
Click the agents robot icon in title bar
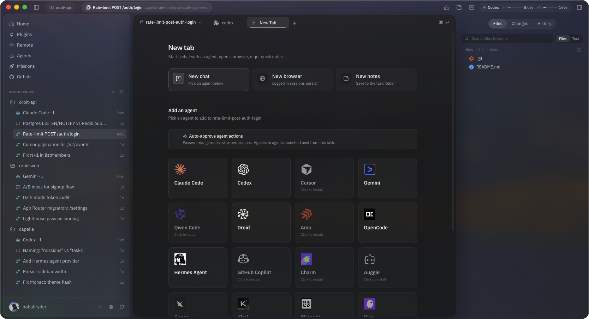pyautogui.click(x=446, y=7)
